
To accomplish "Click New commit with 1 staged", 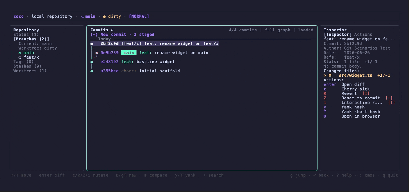I will pyautogui.click(x=122, y=35).
